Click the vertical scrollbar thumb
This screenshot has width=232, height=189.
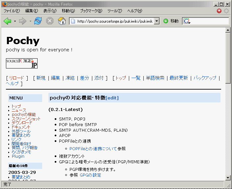coord(228,58)
